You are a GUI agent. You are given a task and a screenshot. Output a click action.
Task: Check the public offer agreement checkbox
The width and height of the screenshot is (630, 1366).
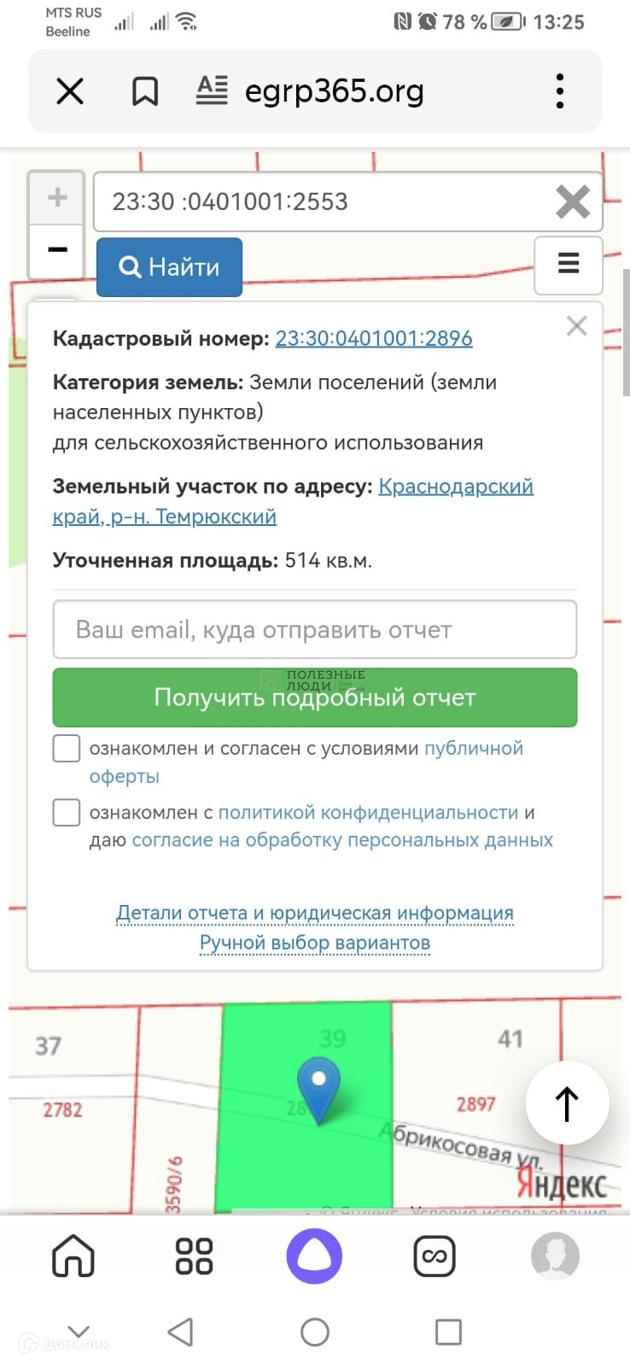tap(67, 749)
